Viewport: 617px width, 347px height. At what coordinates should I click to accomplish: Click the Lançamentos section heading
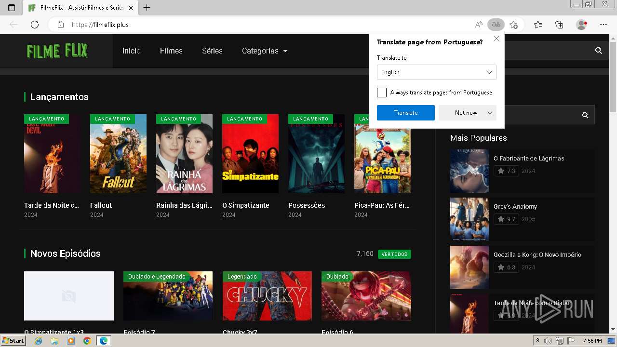point(59,97)
